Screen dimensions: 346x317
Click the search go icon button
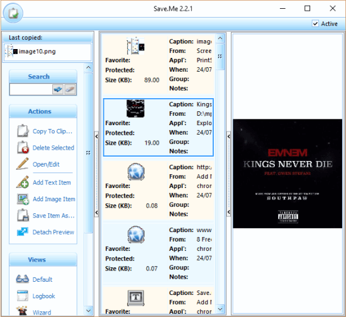58,89
